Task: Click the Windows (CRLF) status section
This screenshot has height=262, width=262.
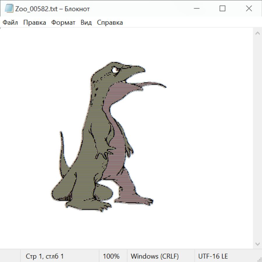Action: click(155, 256)
